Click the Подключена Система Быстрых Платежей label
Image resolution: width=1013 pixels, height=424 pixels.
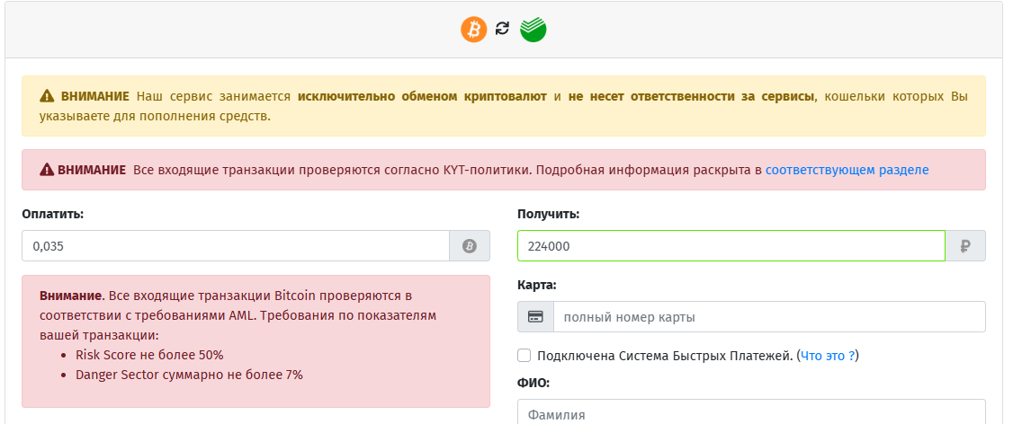[x=665, y=356]
